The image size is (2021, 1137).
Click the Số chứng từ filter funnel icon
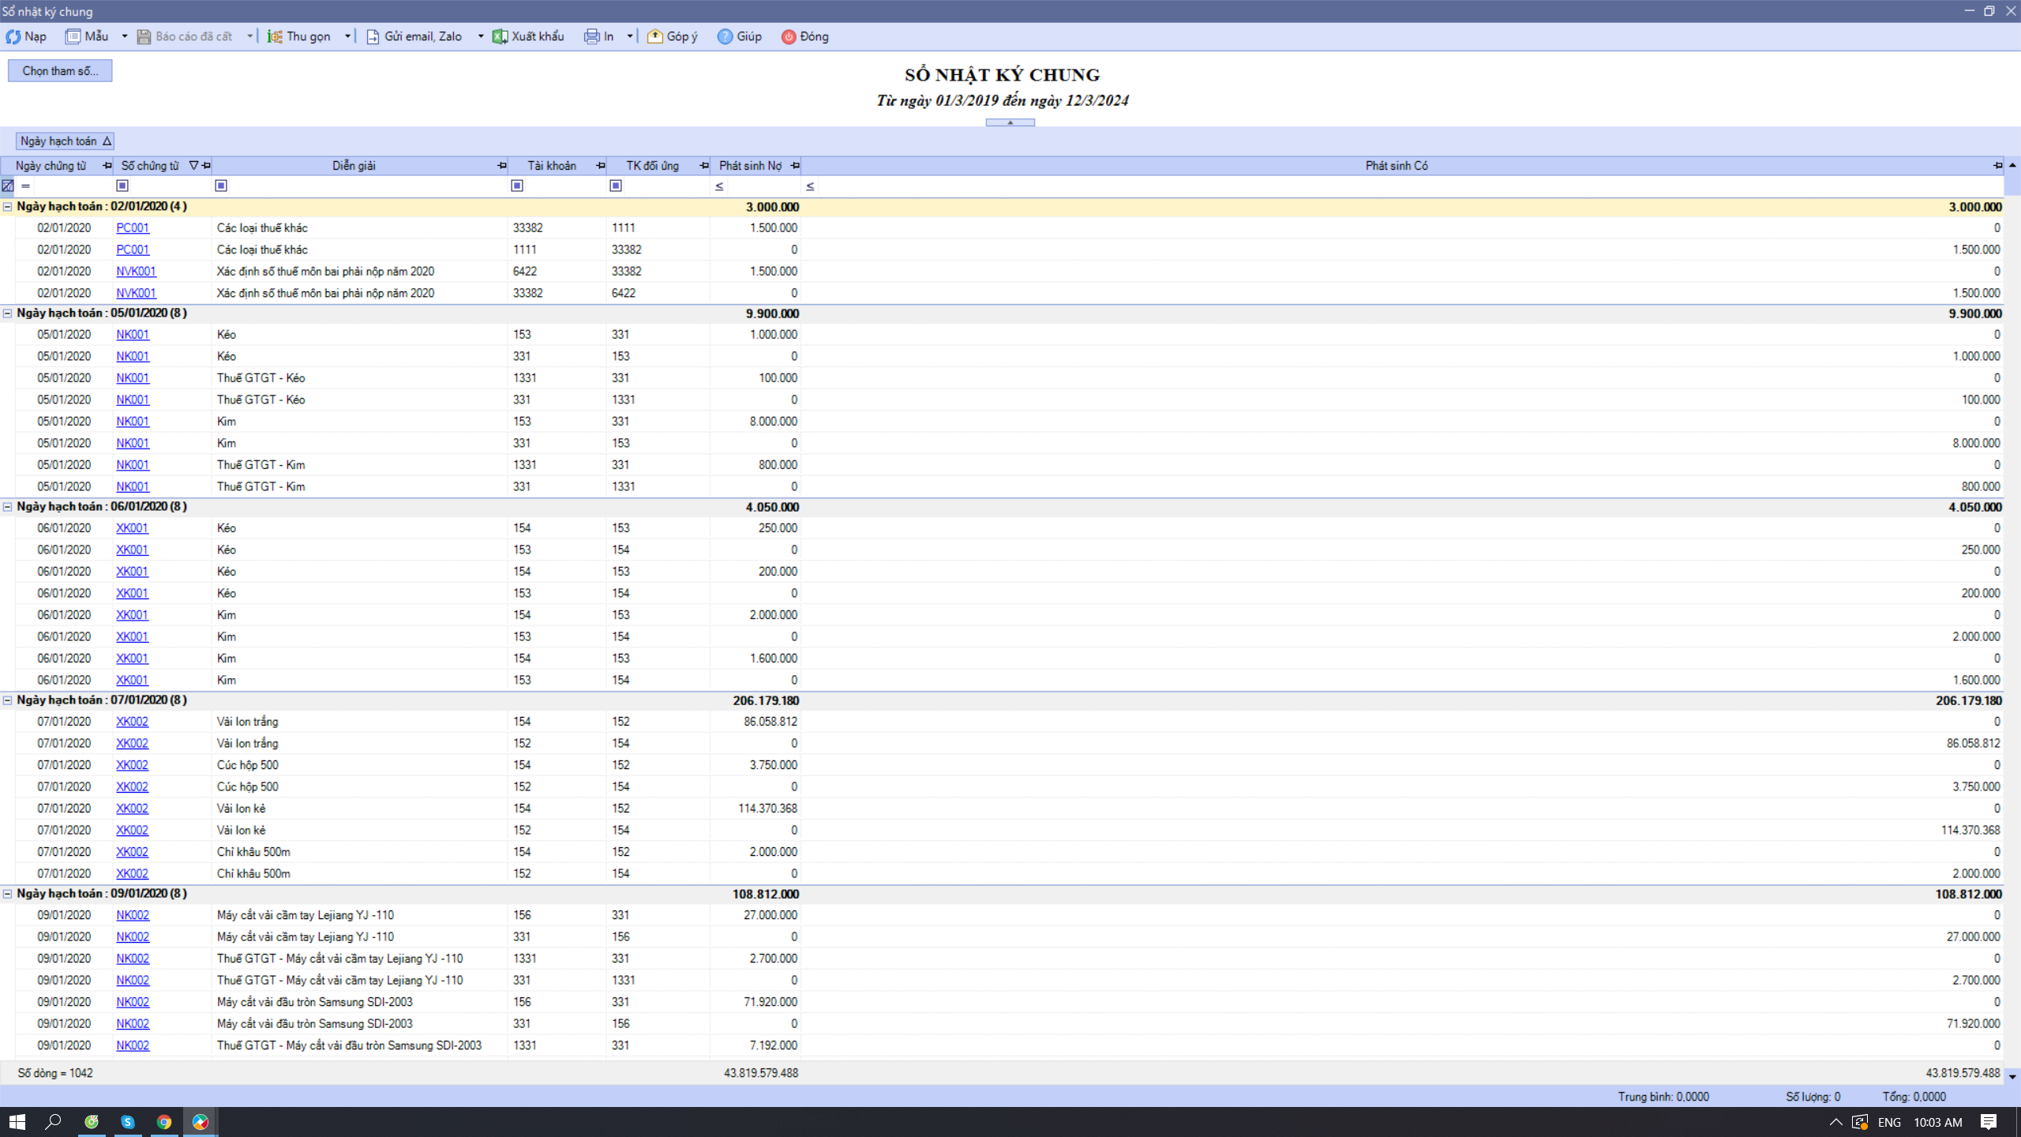coord(193,166)
